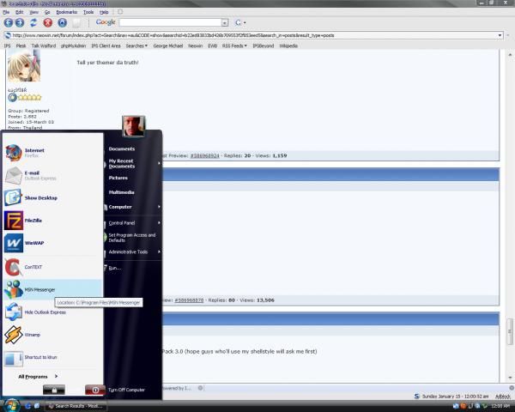Expand the Google search box dropdown arrow

pyautogui.click(x=225, y=22)
